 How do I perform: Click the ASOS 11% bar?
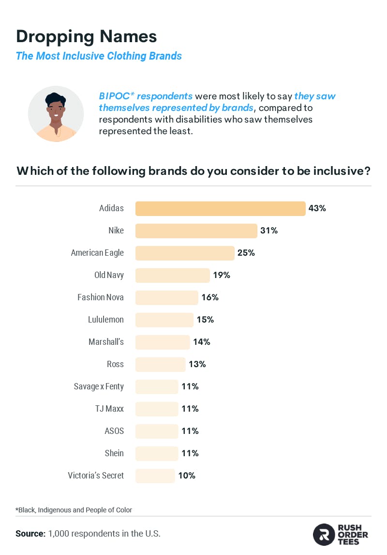point(157,432)
